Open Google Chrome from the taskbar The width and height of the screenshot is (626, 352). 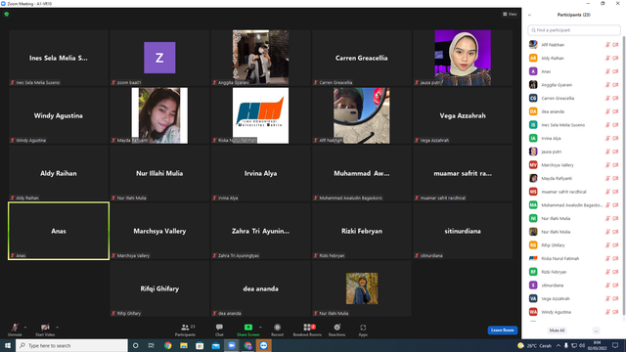tap(167, 345)
